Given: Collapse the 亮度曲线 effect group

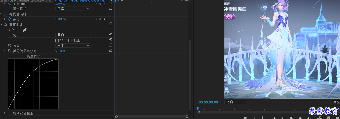Looking at the screenshot, I should (x=2, y=25).
